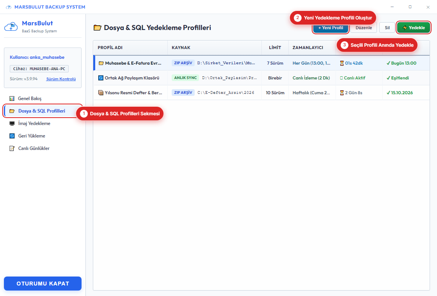Click the ANLIK SYNC badge
The image size is (437, 296).
point(185,78)
